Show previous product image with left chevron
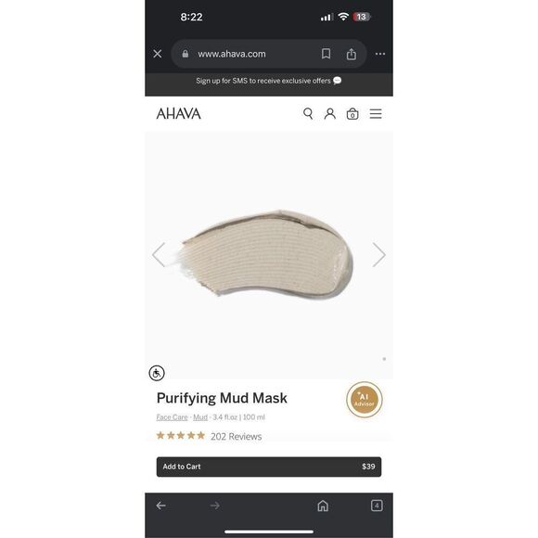The height and width of the screenshot is (538, 538). [159, 254]
